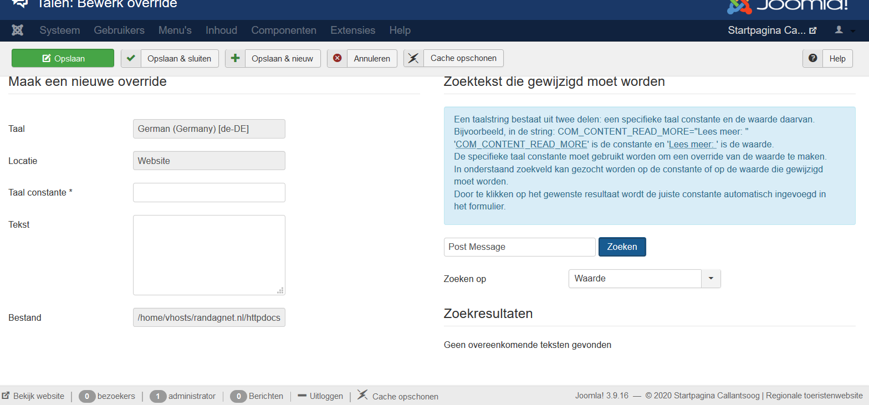Click the question mark Help icon
This screenshot has height=405, width=869.
click(x=812, y=58)
